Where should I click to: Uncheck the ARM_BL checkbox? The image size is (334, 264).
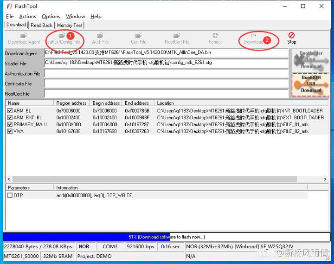[10, 111]
